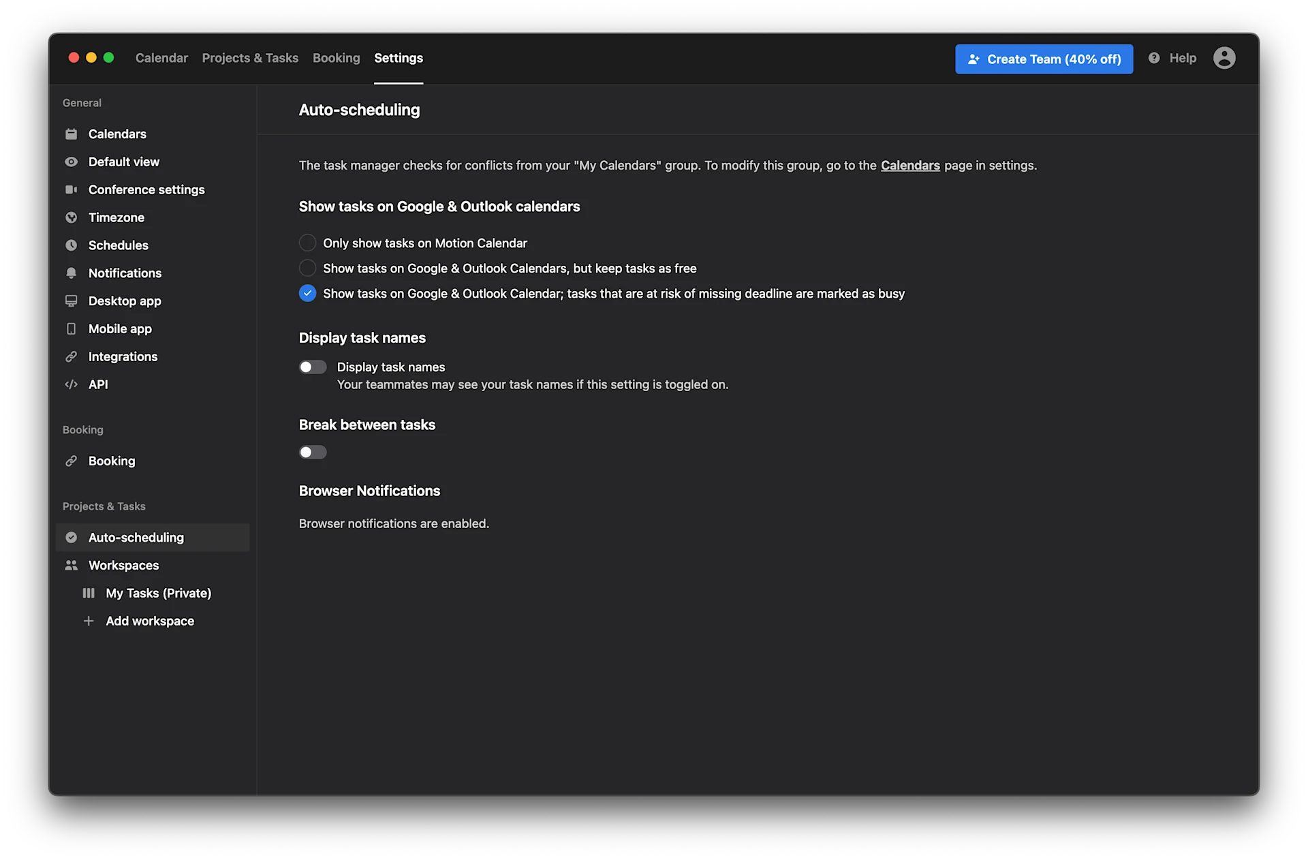Open Schedules via the clock icon

tap(72, 245)
